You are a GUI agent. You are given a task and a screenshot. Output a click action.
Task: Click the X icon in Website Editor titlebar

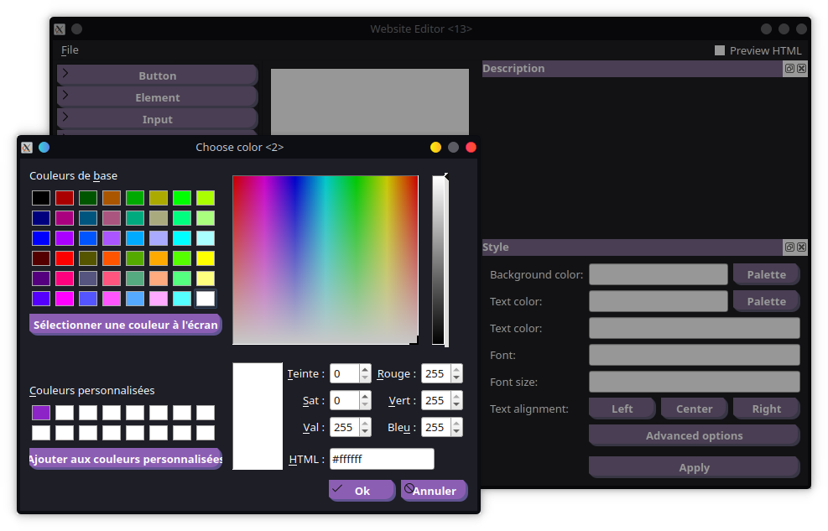[60, 29]
